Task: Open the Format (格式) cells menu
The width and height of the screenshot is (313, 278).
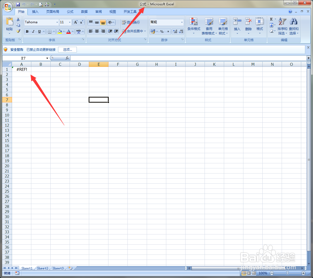Action: (x=259, y=26)
